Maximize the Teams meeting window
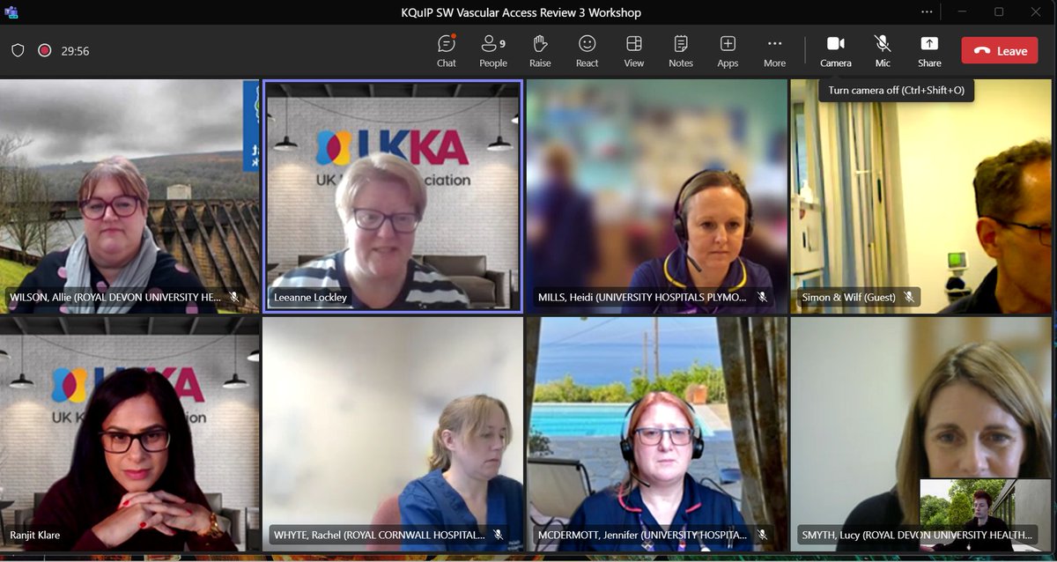The height and width of the screenshot is (562, 1057). click(999, 12)
